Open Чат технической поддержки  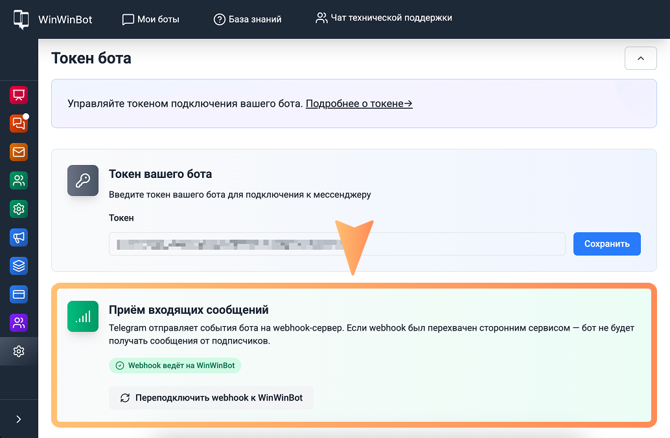click(384, 18)
